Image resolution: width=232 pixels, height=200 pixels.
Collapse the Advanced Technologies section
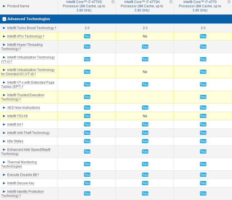click(x=4, y=19)
